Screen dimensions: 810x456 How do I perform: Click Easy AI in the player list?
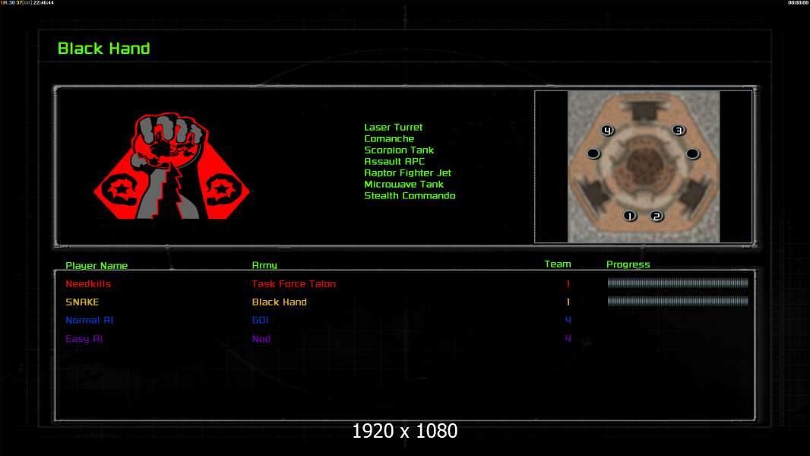pos(83,339)
